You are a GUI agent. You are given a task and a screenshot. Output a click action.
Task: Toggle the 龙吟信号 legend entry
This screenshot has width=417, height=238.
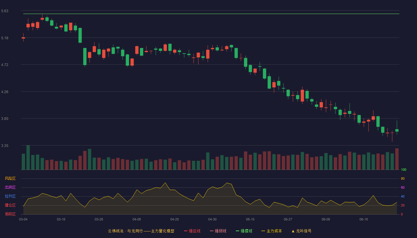point(301,231)
